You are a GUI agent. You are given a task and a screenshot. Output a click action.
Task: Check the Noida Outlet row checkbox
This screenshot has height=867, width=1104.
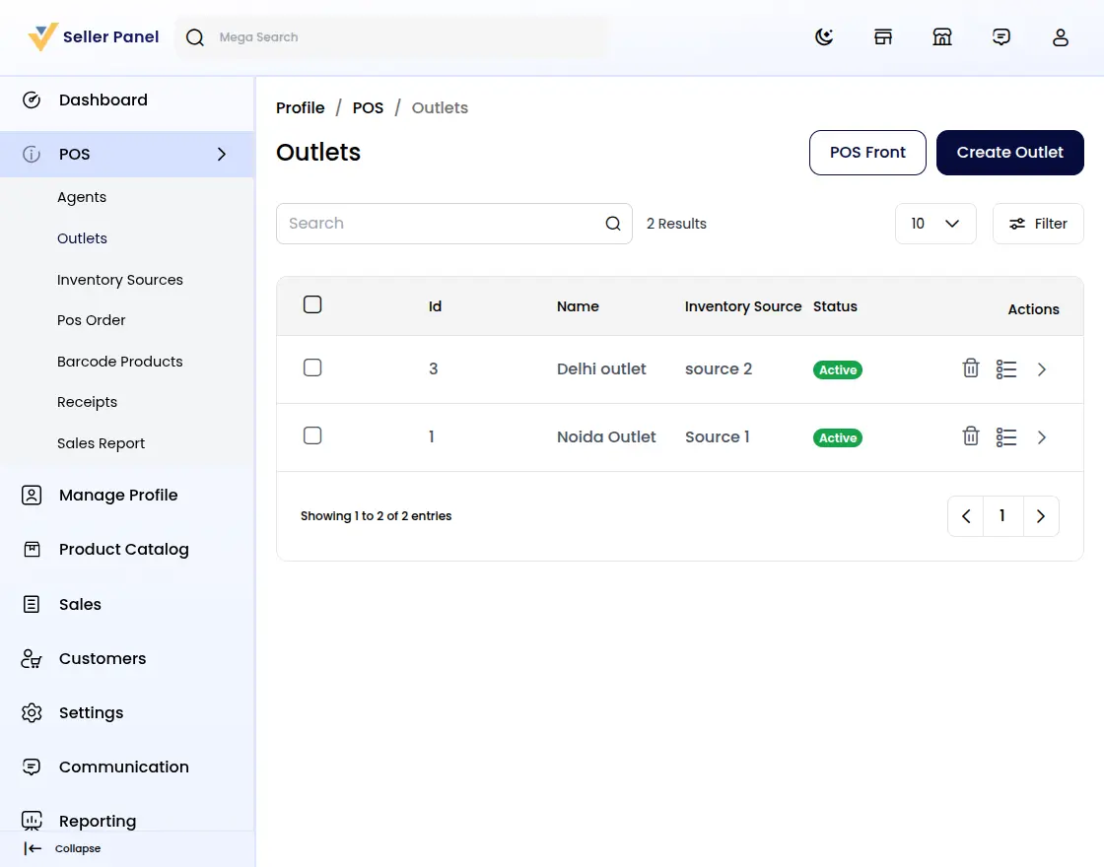(x=312, y=435)
